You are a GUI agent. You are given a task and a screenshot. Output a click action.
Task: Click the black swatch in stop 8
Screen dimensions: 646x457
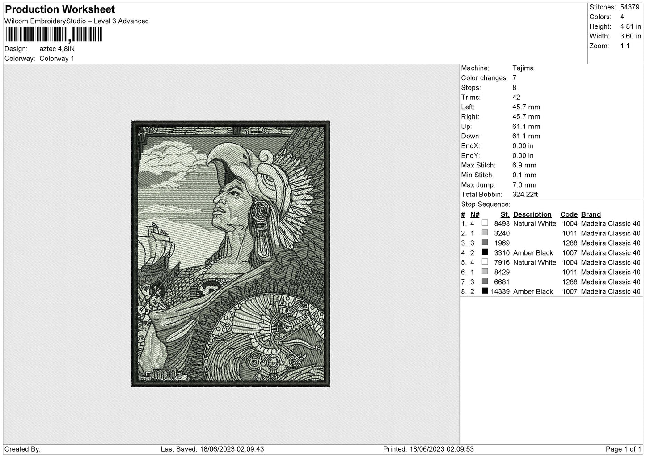pos(485,291)
